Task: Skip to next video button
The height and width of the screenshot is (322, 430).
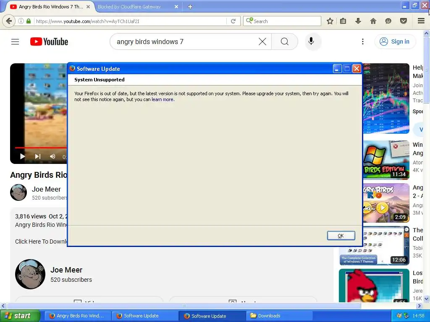Action: [38, 156]
